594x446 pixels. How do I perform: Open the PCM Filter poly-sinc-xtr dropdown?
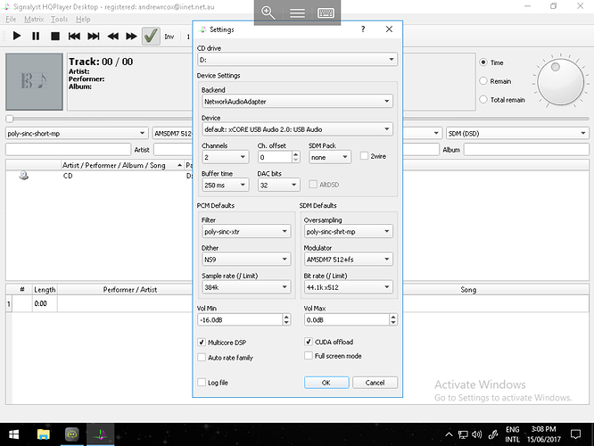pyautogui.click(x=246, y=232)
